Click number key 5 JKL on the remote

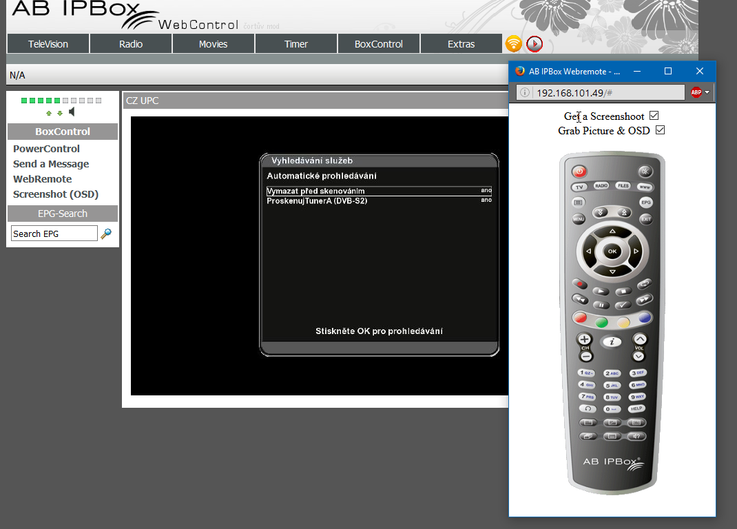click(x=612, y=386)
